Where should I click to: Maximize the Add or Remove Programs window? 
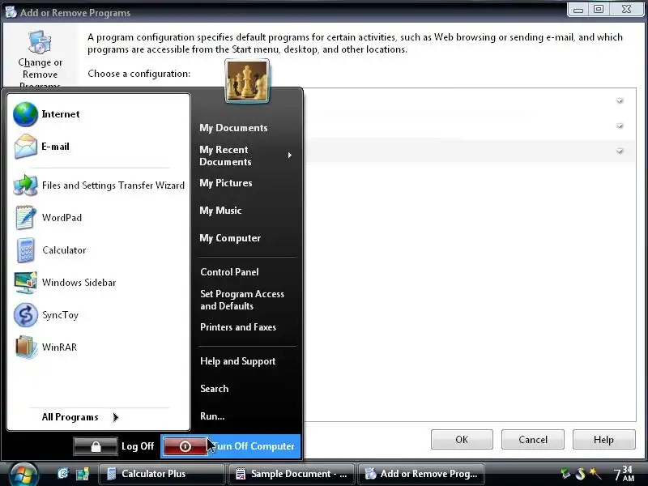[599, 9]
